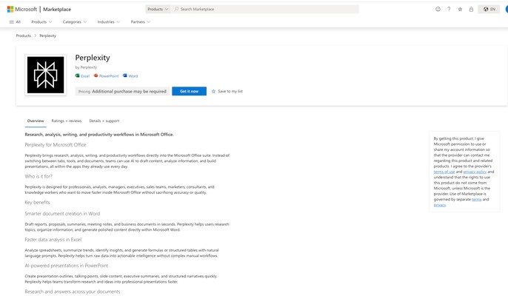Open the Word product link

[x=133, y=76]
